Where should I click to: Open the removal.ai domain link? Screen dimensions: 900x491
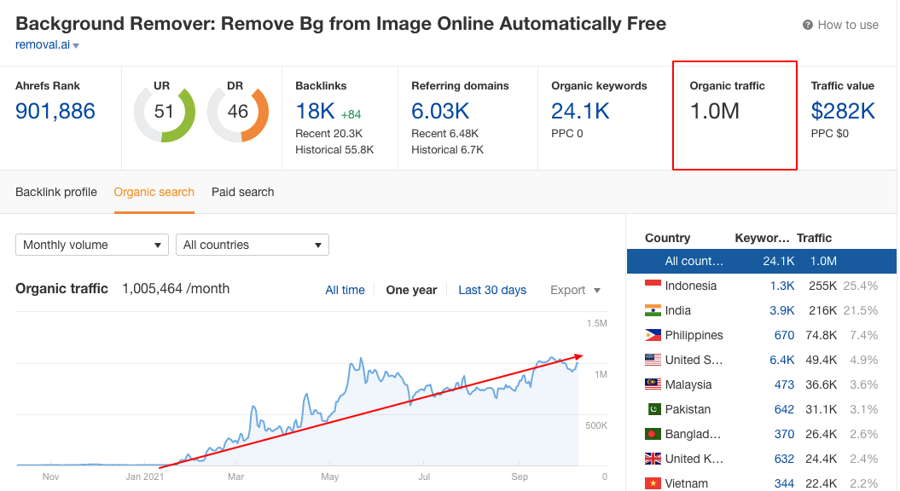pos(43,44)
